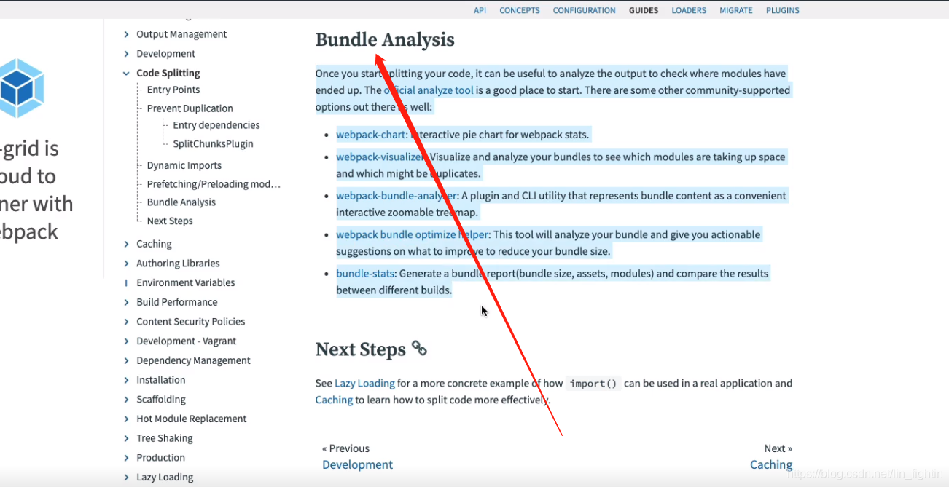The height and width of the screenshot is (487, 949).
Task: Click the Bundle Analysis heading
Action: [385, 40]
